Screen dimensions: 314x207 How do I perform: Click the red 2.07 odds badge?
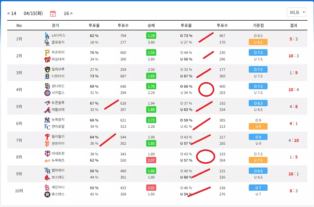pos(151,160)
